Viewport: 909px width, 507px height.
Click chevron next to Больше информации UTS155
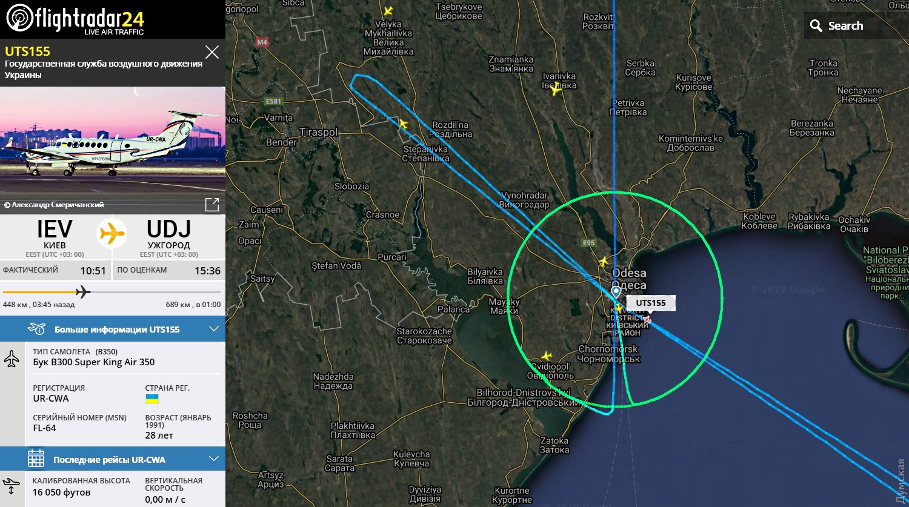coord(213,329)
